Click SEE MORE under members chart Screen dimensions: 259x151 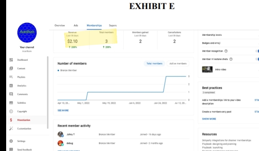pyautogui.click(x=63, y=110)
